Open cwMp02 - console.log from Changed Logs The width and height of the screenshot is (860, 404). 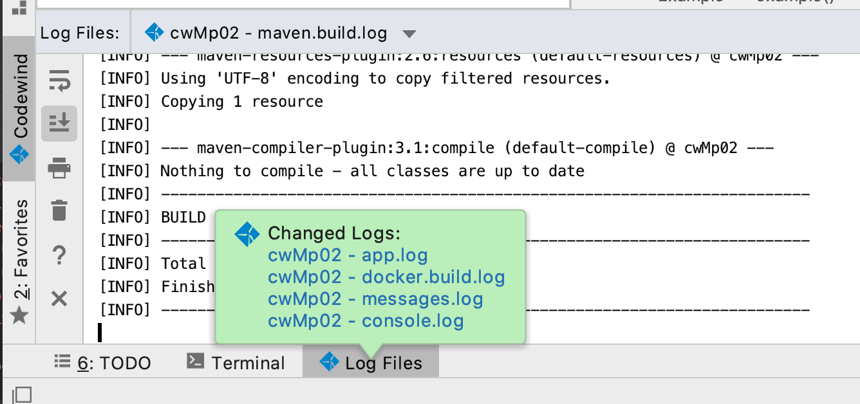tap(366, 320)
